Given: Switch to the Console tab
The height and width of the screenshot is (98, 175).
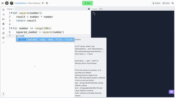Looking at the screenshot, I should pyautogui.click(x=95, y=9).
